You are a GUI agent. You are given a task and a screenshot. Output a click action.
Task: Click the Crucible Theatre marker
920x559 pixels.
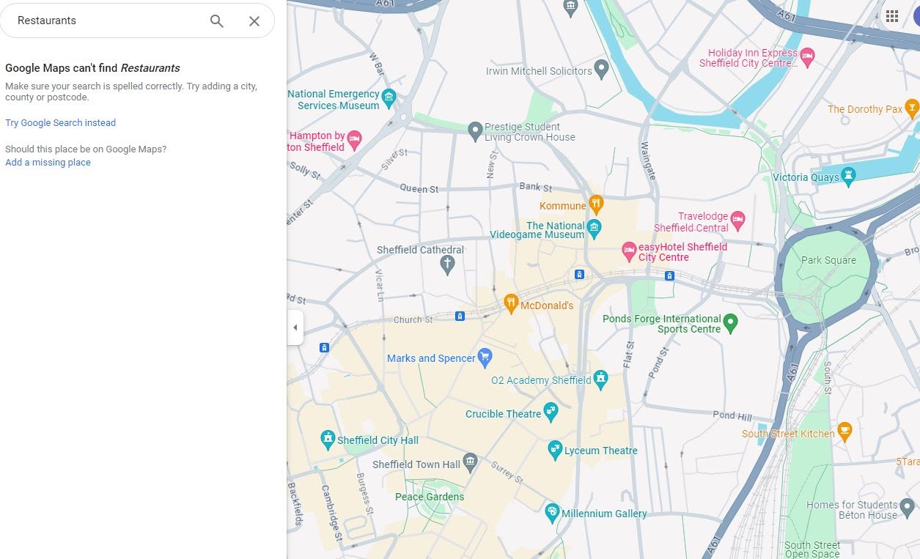(x=551, y=412)
